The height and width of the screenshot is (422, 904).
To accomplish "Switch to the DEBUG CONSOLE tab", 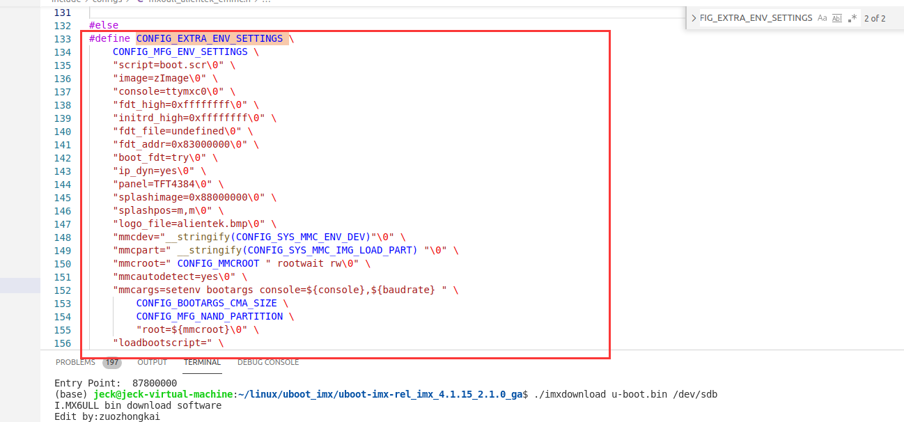I will coord(267,362).
